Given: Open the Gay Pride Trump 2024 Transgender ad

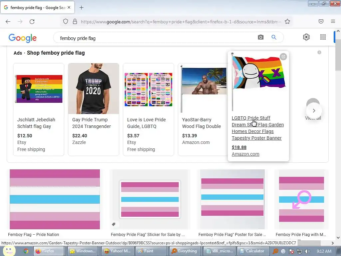Looking at the screenshot, I should coord(94,109).
